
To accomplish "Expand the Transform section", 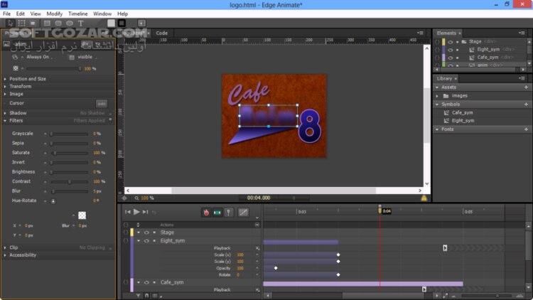I will (5, 87).
